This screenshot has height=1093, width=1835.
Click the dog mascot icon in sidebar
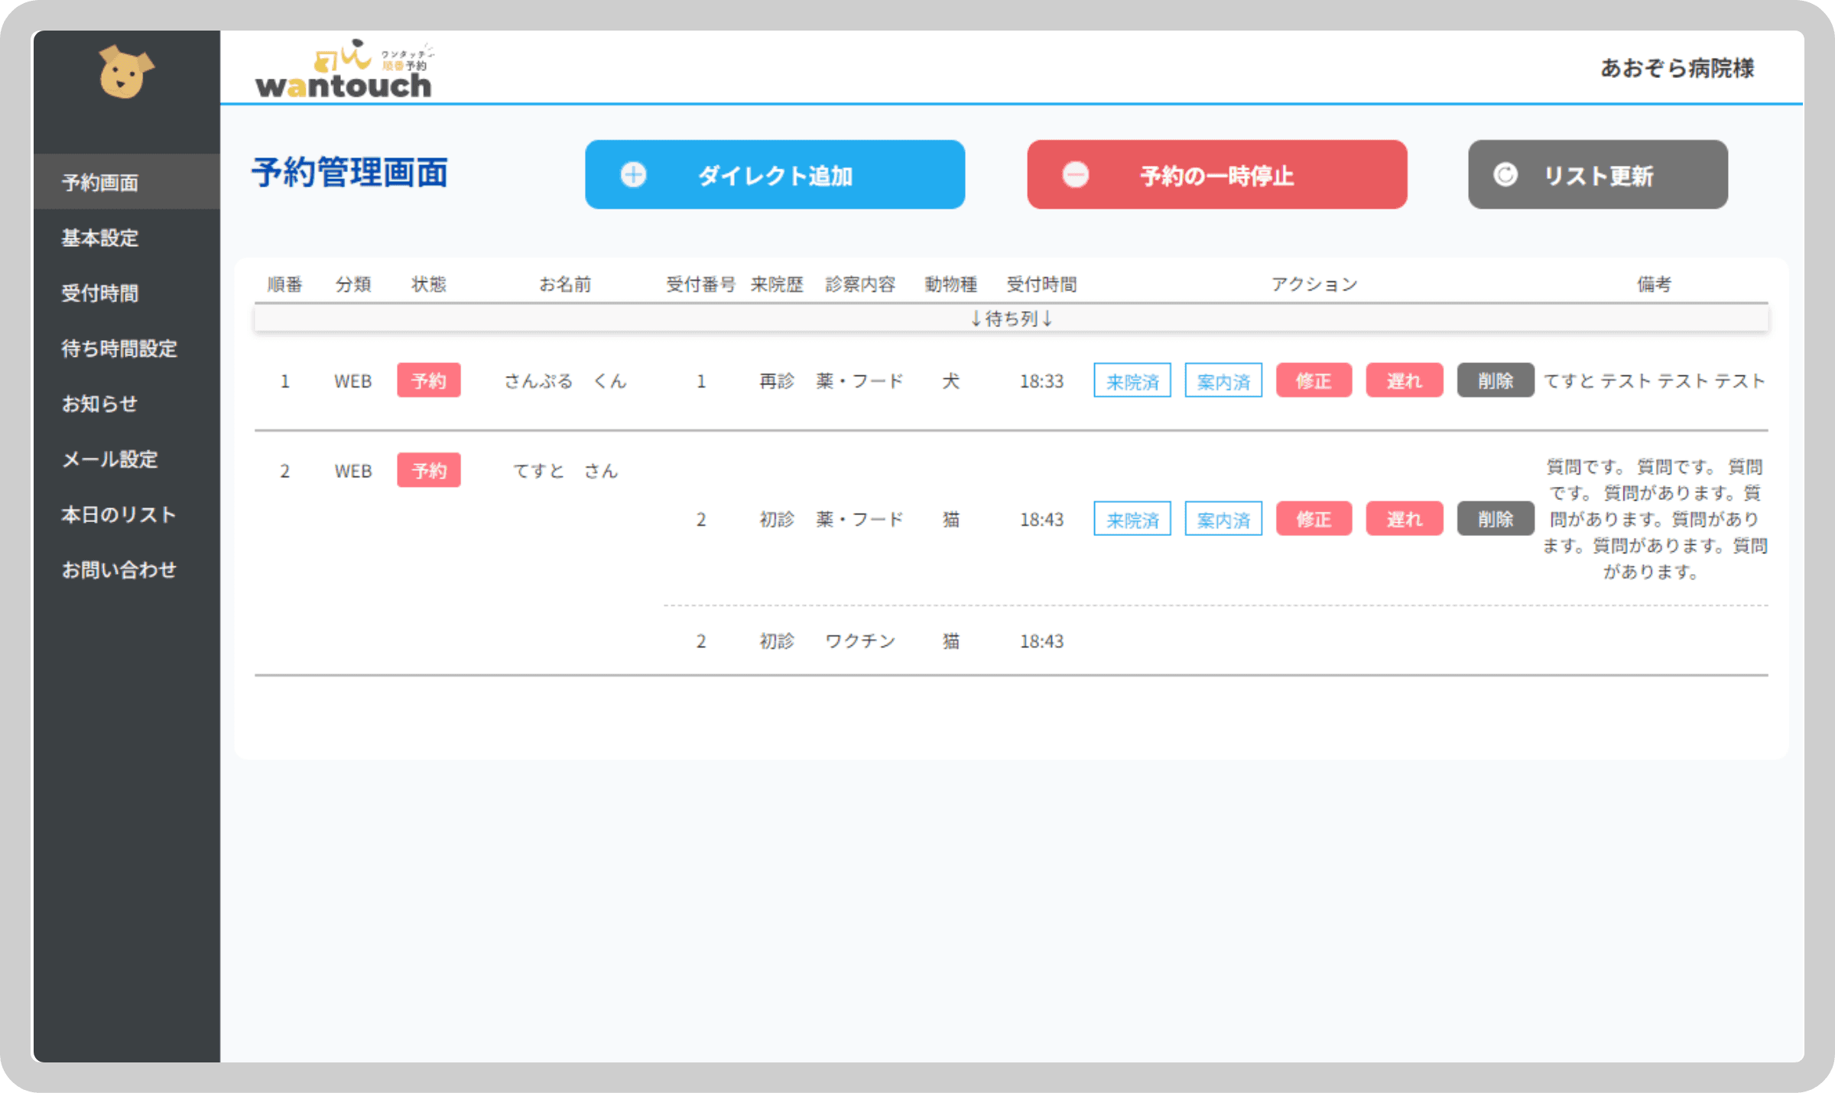(125, 72)
